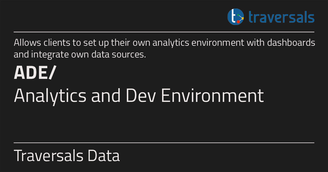Click the divider line below the logo
This screenshot has height=172, width=328.
coord(164,32)
